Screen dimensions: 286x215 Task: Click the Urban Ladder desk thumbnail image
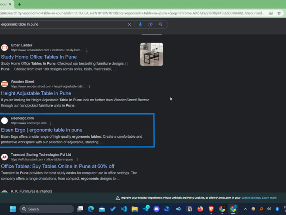click(152, 54)
